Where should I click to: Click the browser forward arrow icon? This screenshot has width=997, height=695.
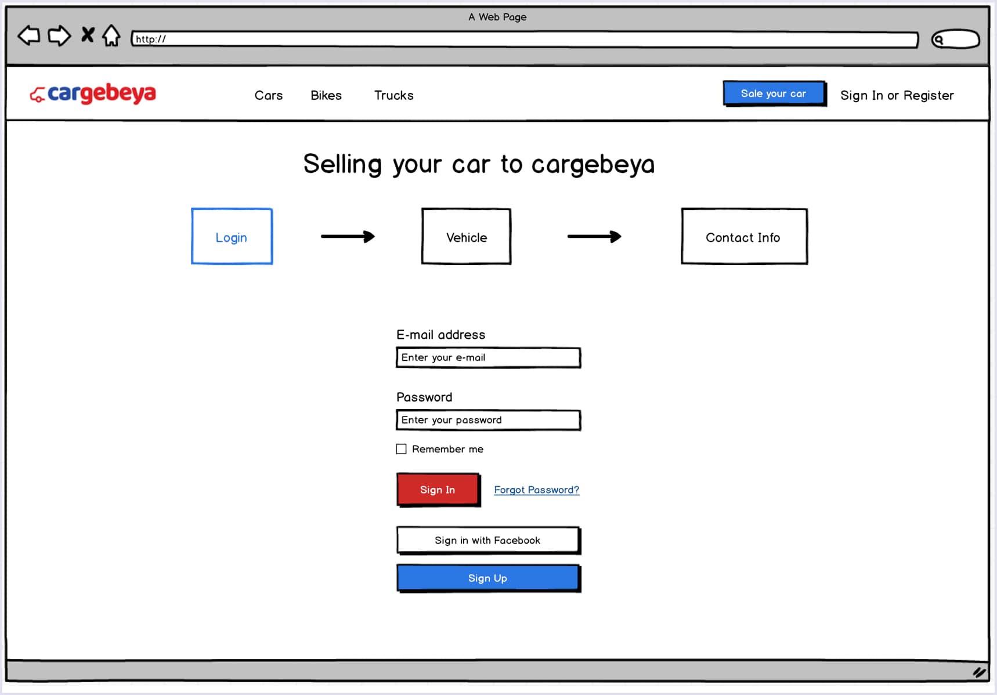pyautogui.click(x=59, y=36)
